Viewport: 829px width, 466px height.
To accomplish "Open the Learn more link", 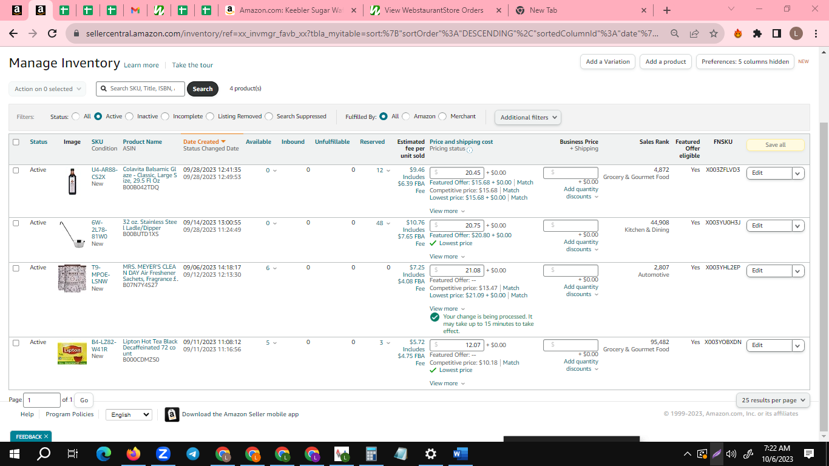I will pyautogui.click(x=141, y=66).
